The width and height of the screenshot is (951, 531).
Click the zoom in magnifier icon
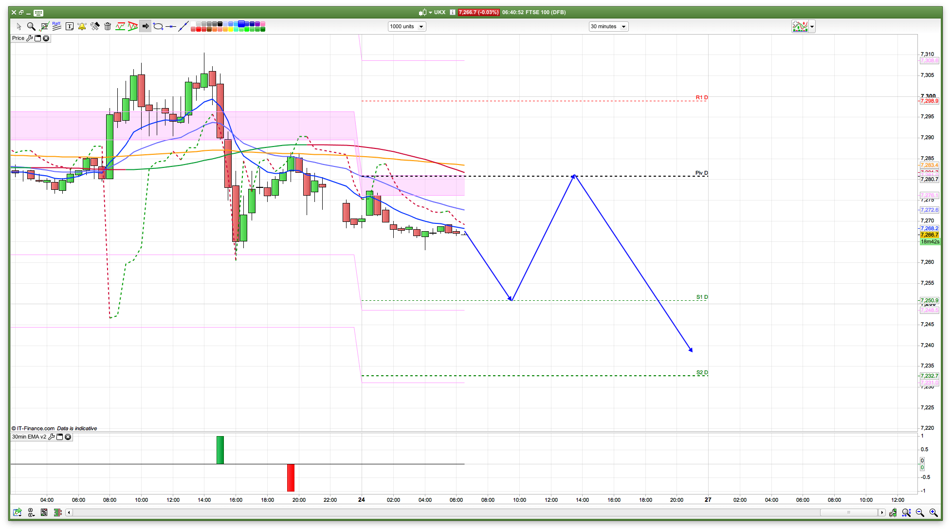[933, 513]
